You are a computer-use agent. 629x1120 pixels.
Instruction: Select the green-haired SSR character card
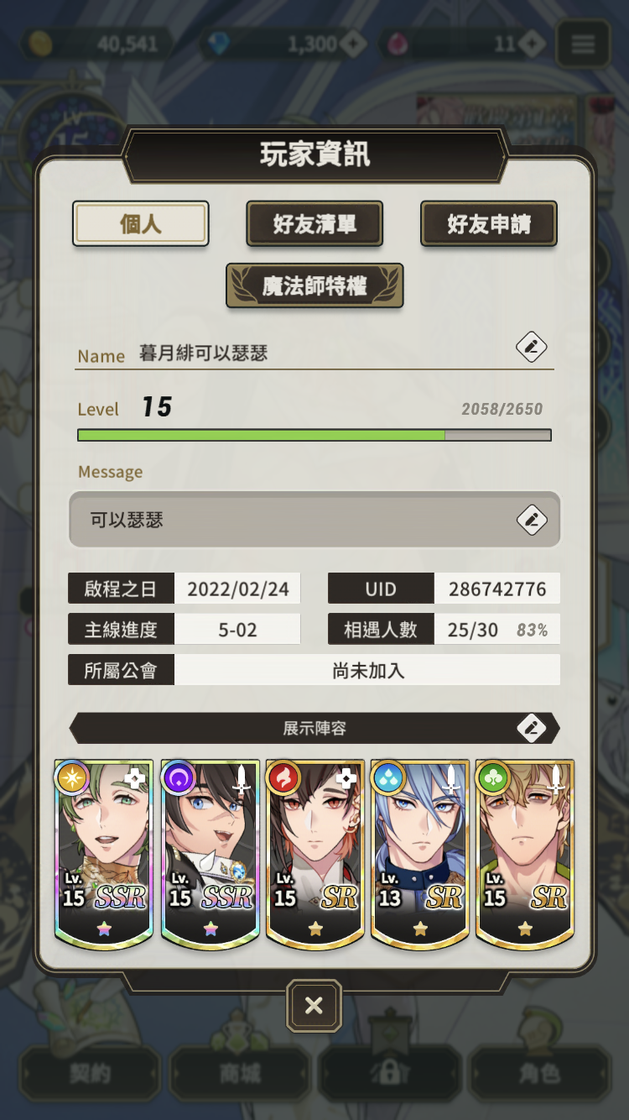click(x=104, y=853)
